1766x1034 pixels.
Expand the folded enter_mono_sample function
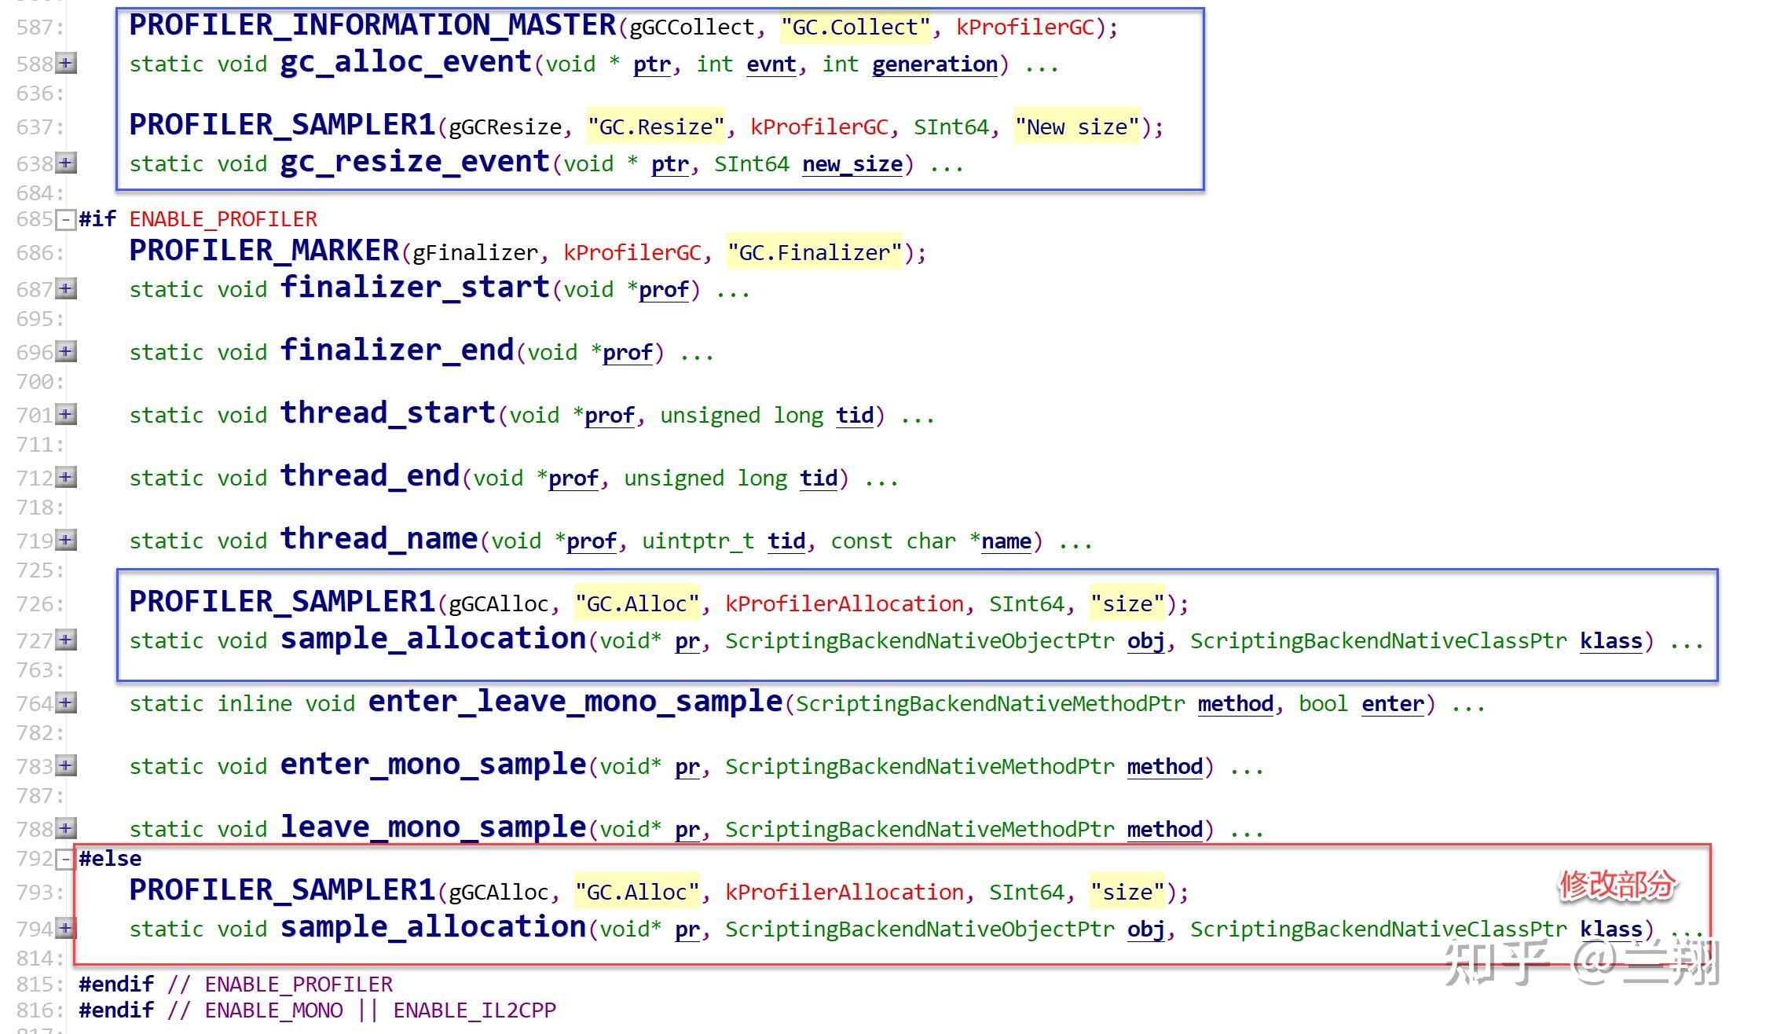[x=67, y=765]
